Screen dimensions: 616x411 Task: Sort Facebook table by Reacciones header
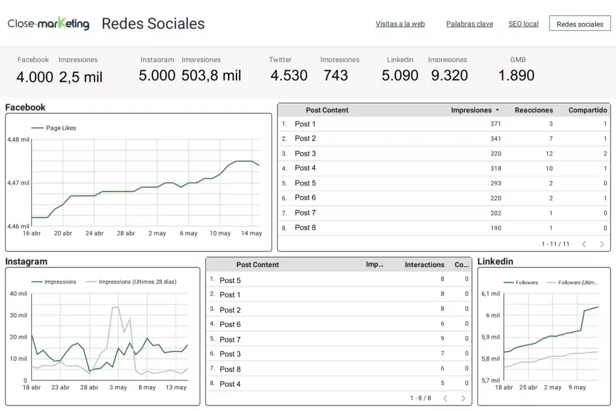[x=534, y=110]
